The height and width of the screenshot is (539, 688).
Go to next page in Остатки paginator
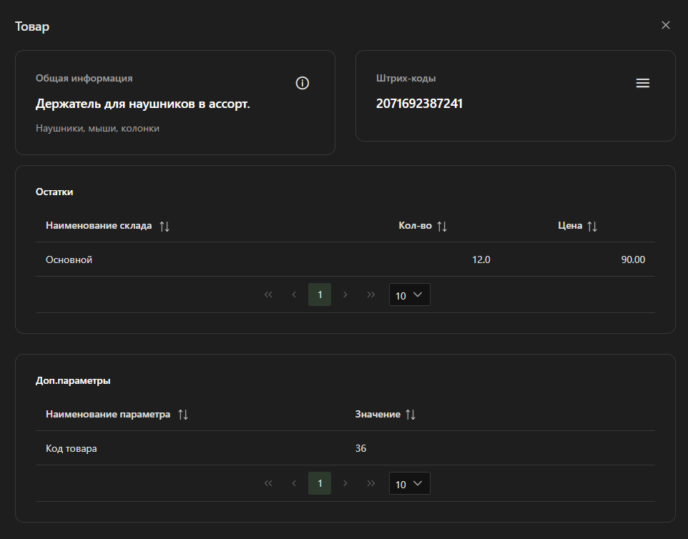click(345, 295)
